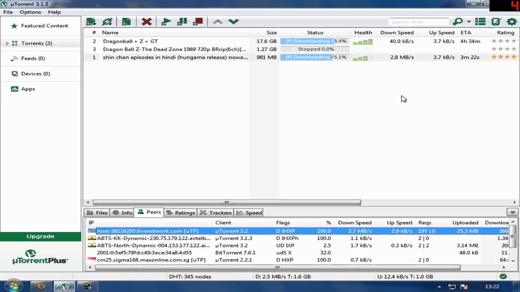Click the shin chan torrent star rating

[505, 57]
